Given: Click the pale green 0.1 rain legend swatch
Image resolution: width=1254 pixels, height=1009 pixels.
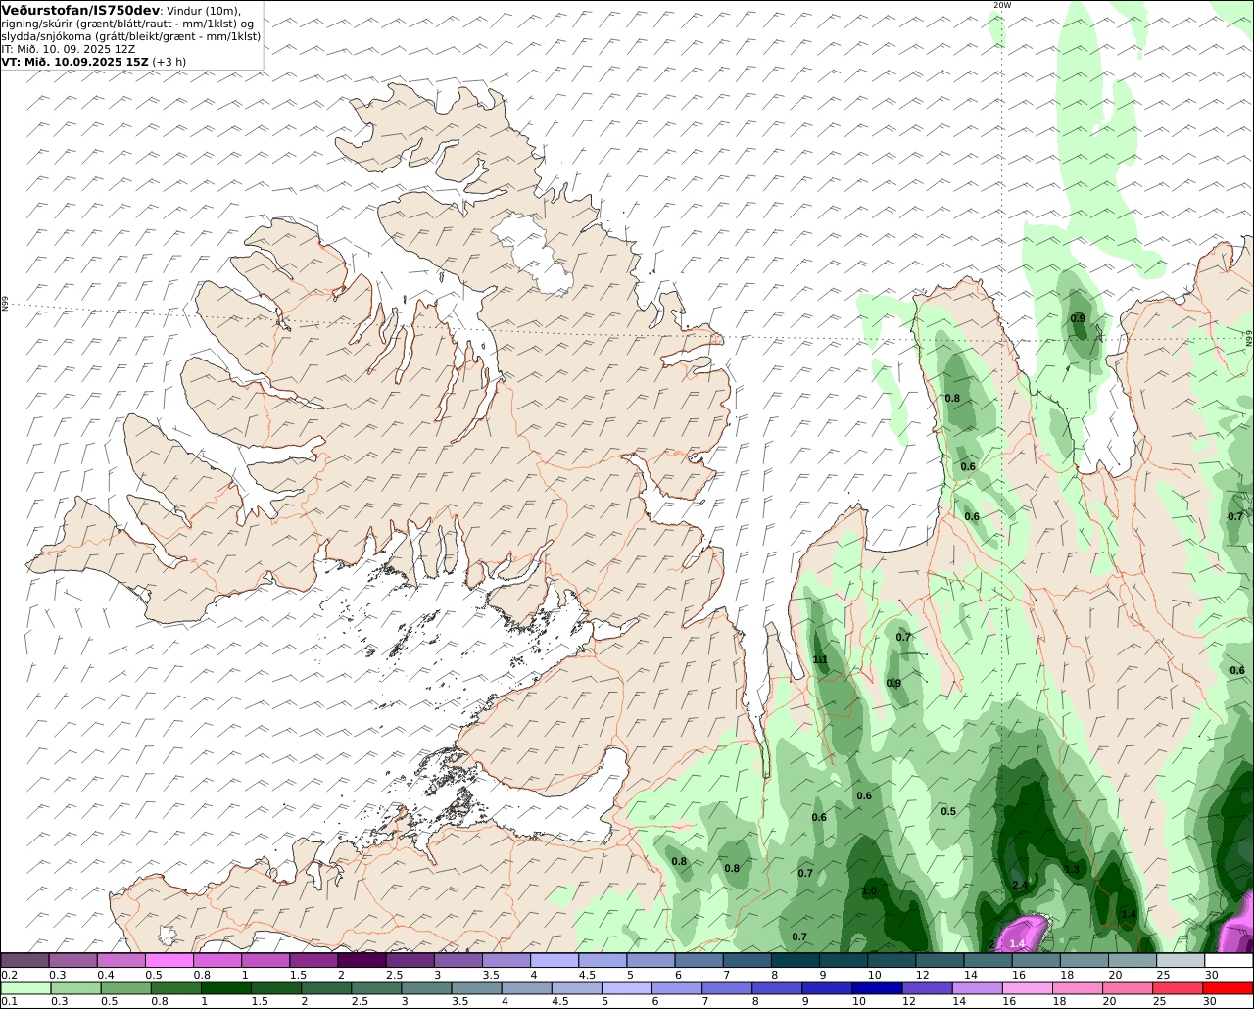Looking at the screenshot, I should point(24,987).
